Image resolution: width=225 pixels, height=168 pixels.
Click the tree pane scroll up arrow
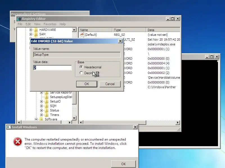74,30
